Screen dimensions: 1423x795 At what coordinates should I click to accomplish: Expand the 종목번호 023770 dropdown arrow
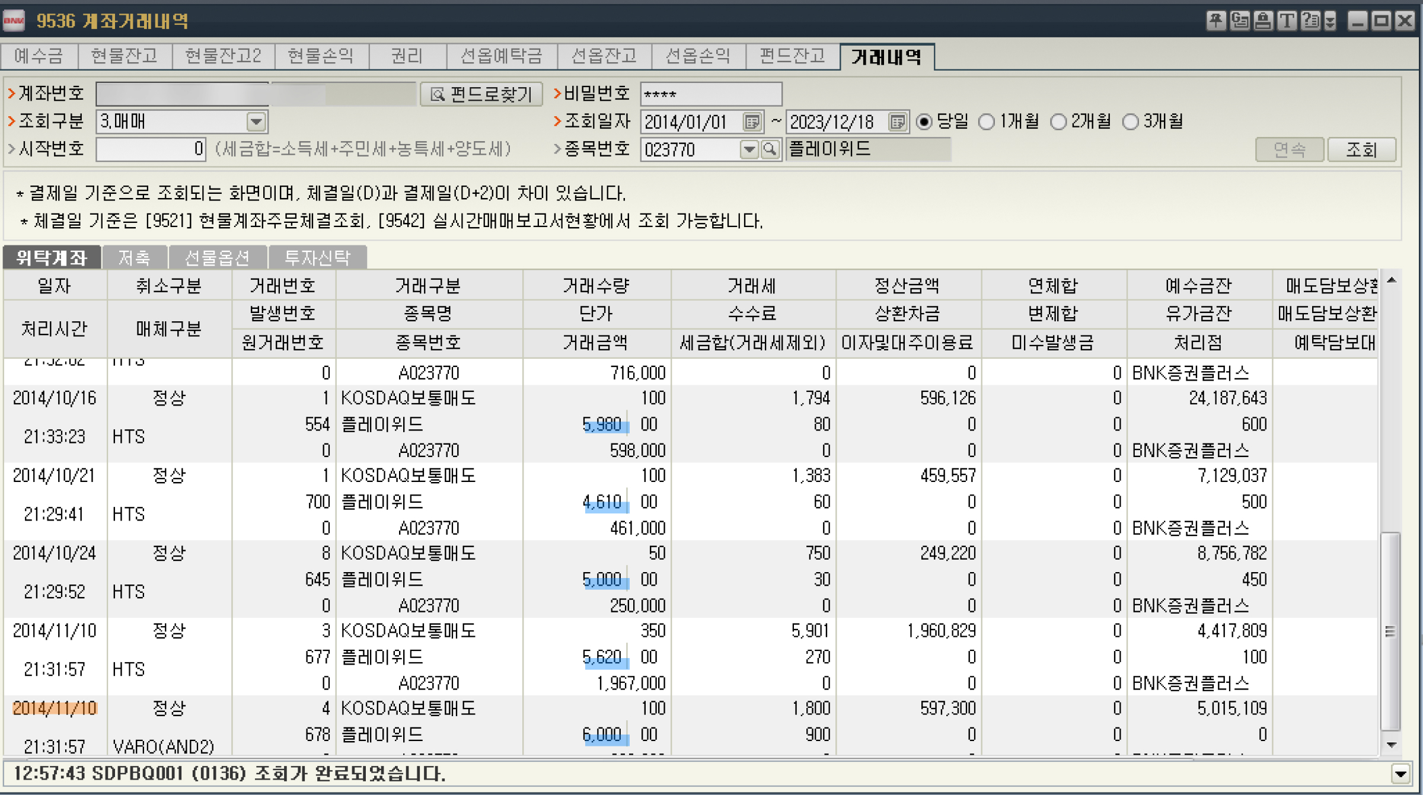pyautogui.click(x=749, y=149)
